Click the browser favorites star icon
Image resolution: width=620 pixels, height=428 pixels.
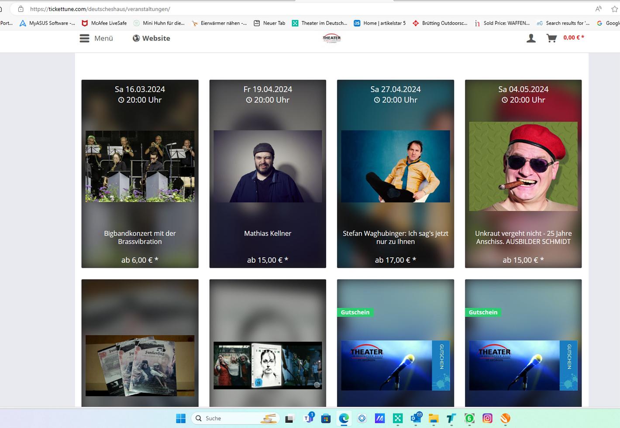tap(614, 9)
